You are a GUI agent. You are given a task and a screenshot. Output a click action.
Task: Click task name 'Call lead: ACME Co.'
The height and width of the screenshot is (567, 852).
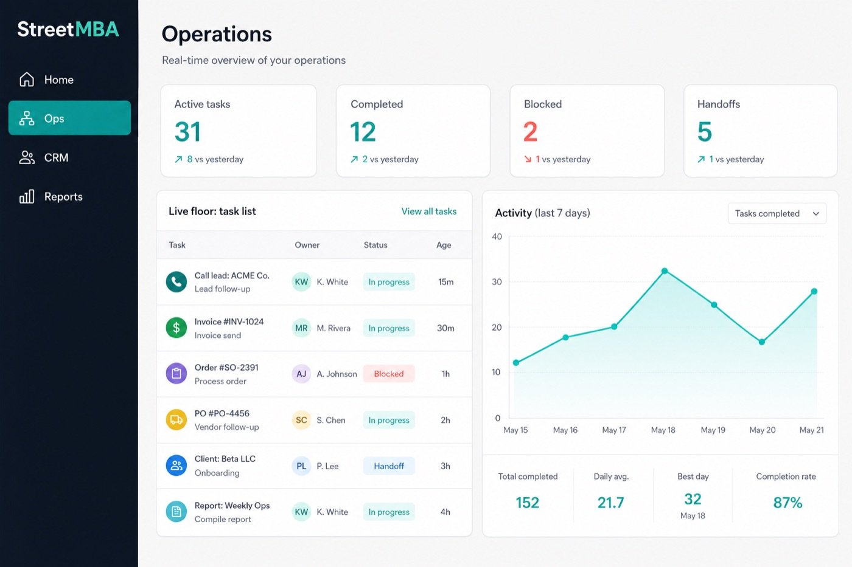pyautogui.click(x=232, y=275)
